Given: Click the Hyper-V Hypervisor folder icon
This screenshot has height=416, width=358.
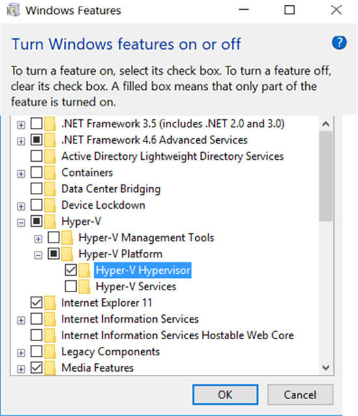Looking at the screenshot, I should (85, 271).
